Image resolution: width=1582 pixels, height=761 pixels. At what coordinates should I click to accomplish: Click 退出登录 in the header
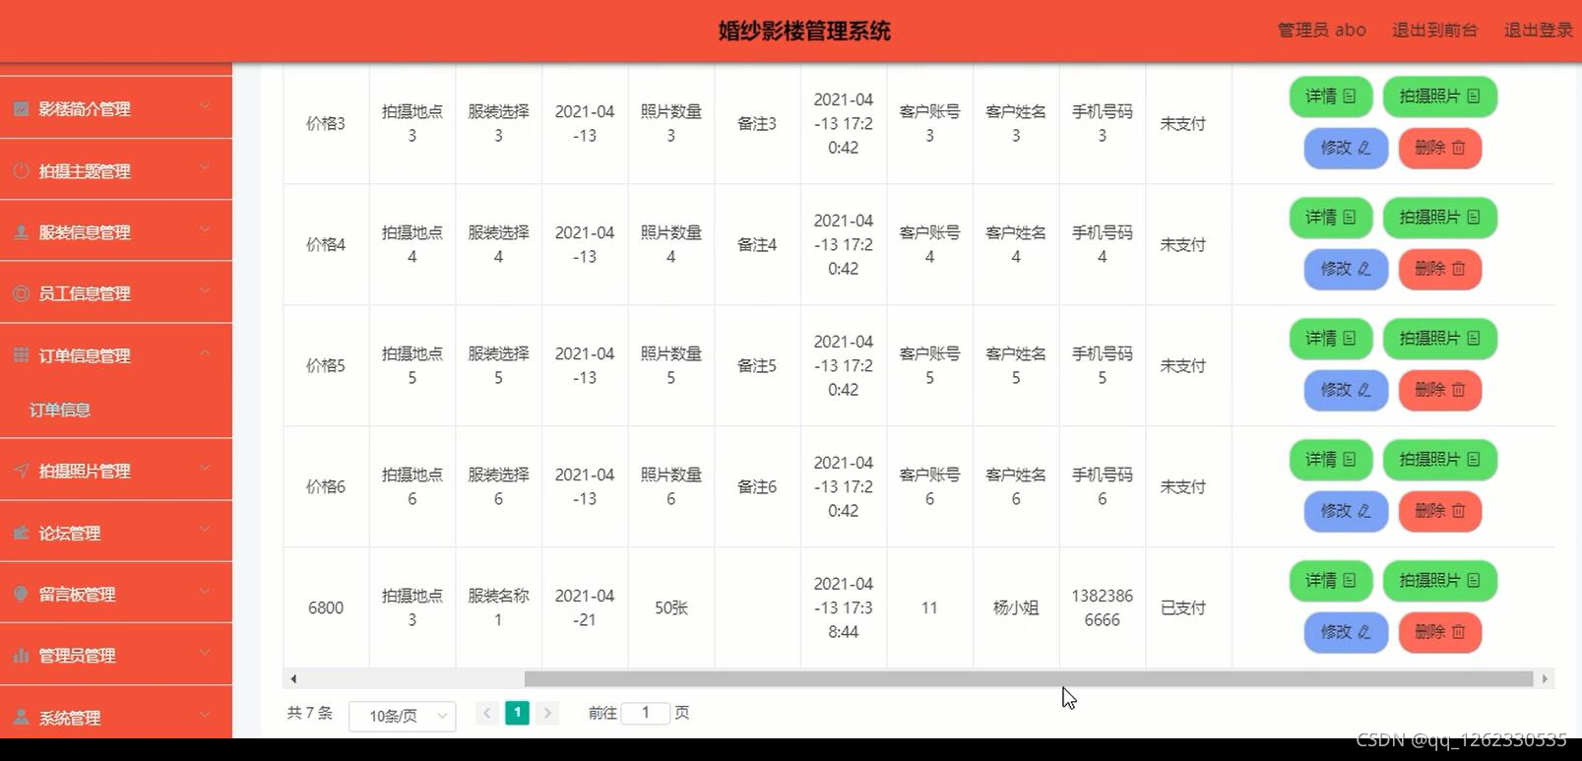click(x=1538, y=31)
